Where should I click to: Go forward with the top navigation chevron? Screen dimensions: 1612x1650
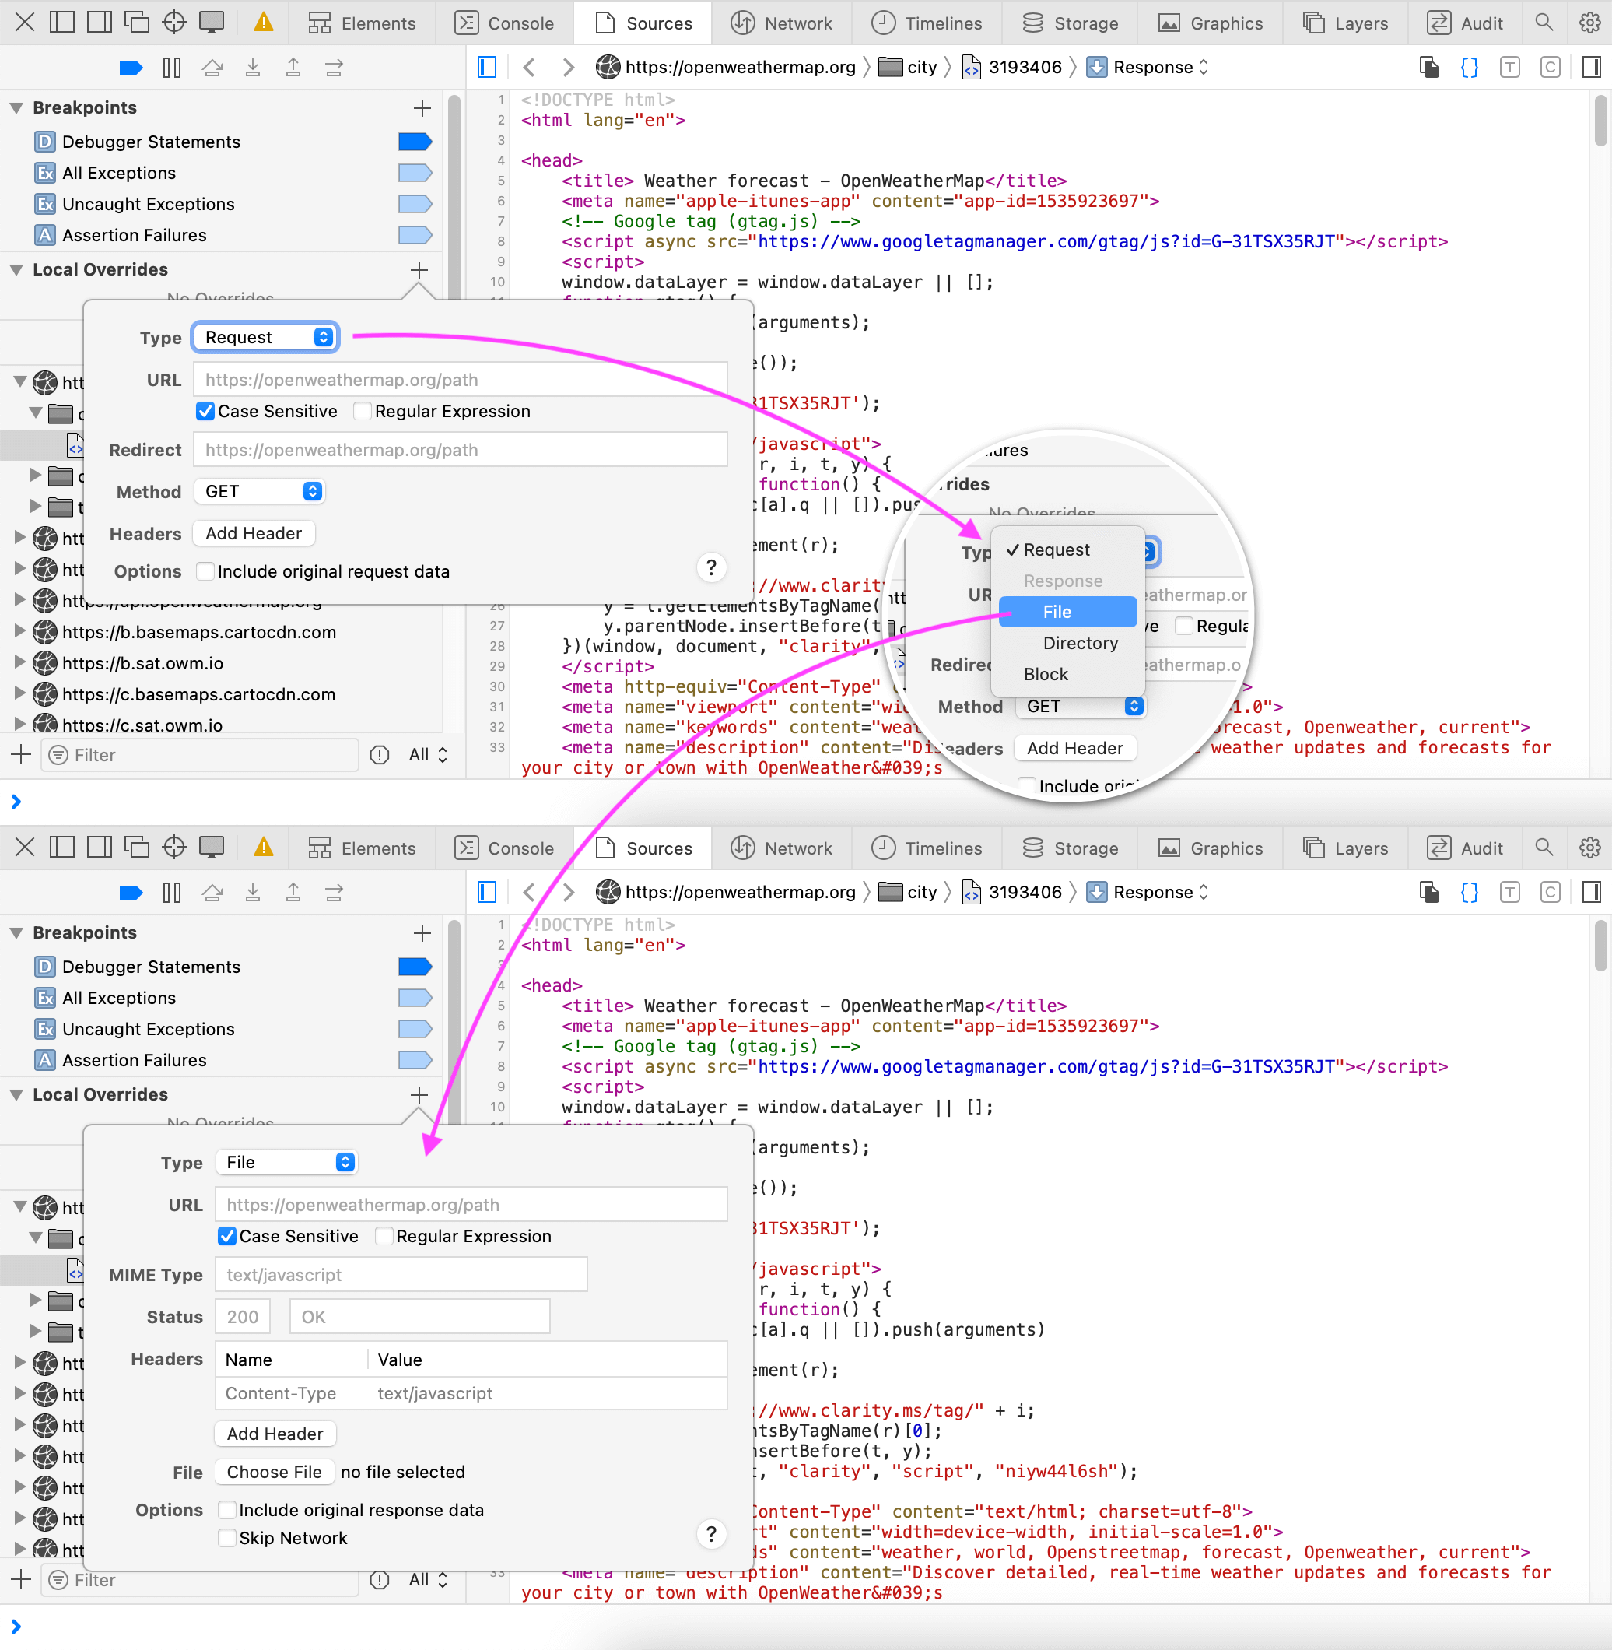point(568,68)
